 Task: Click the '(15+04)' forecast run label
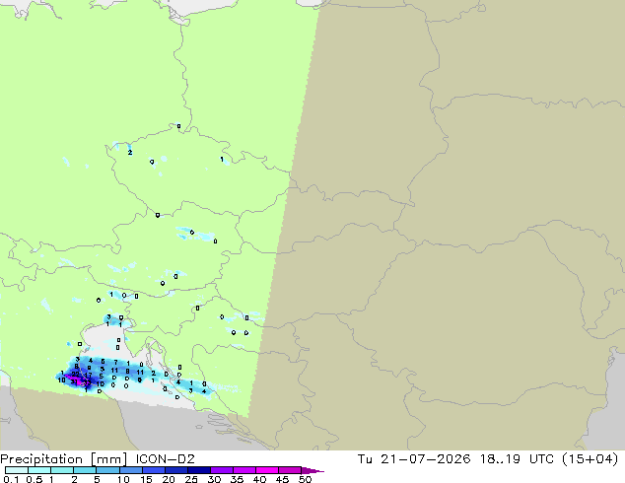tap(590, 459)
